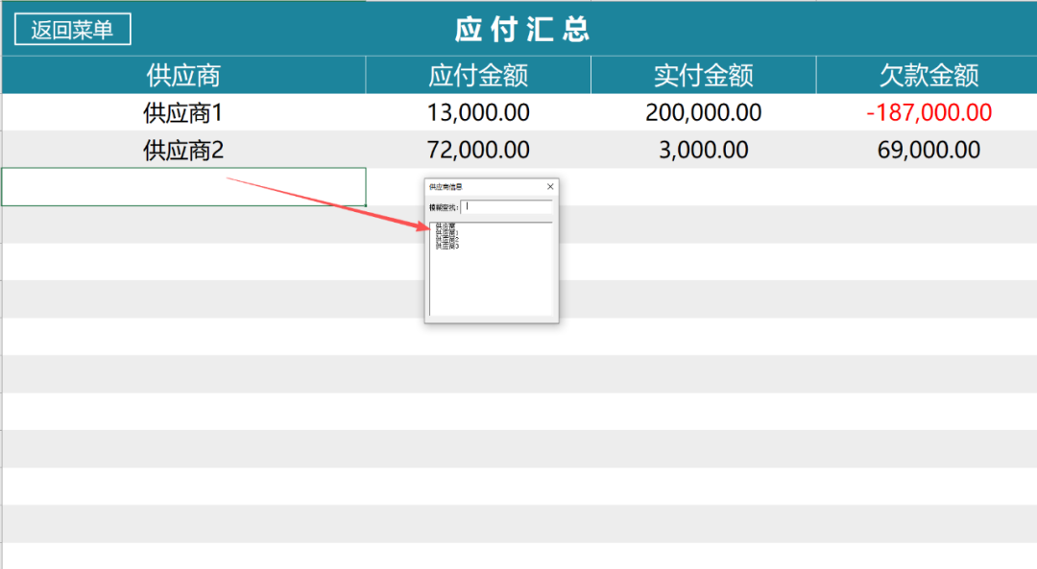The image size is (1037, 569).
Task: Select the red -187,000.00 balance cell
Action: pyautogui.click(x=928, y=113)
